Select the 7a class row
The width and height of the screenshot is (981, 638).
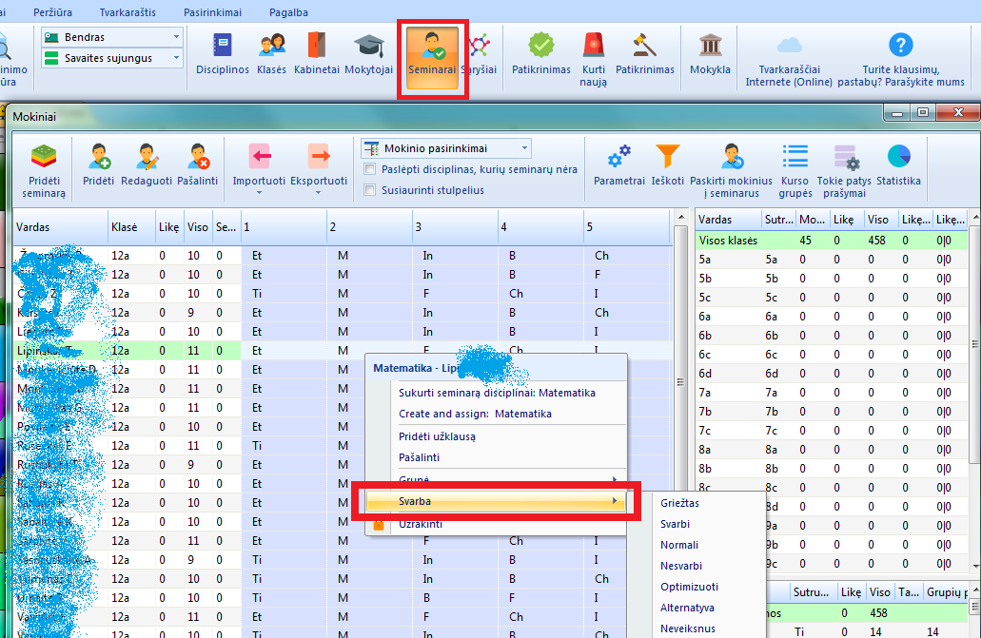coord(705,392)
